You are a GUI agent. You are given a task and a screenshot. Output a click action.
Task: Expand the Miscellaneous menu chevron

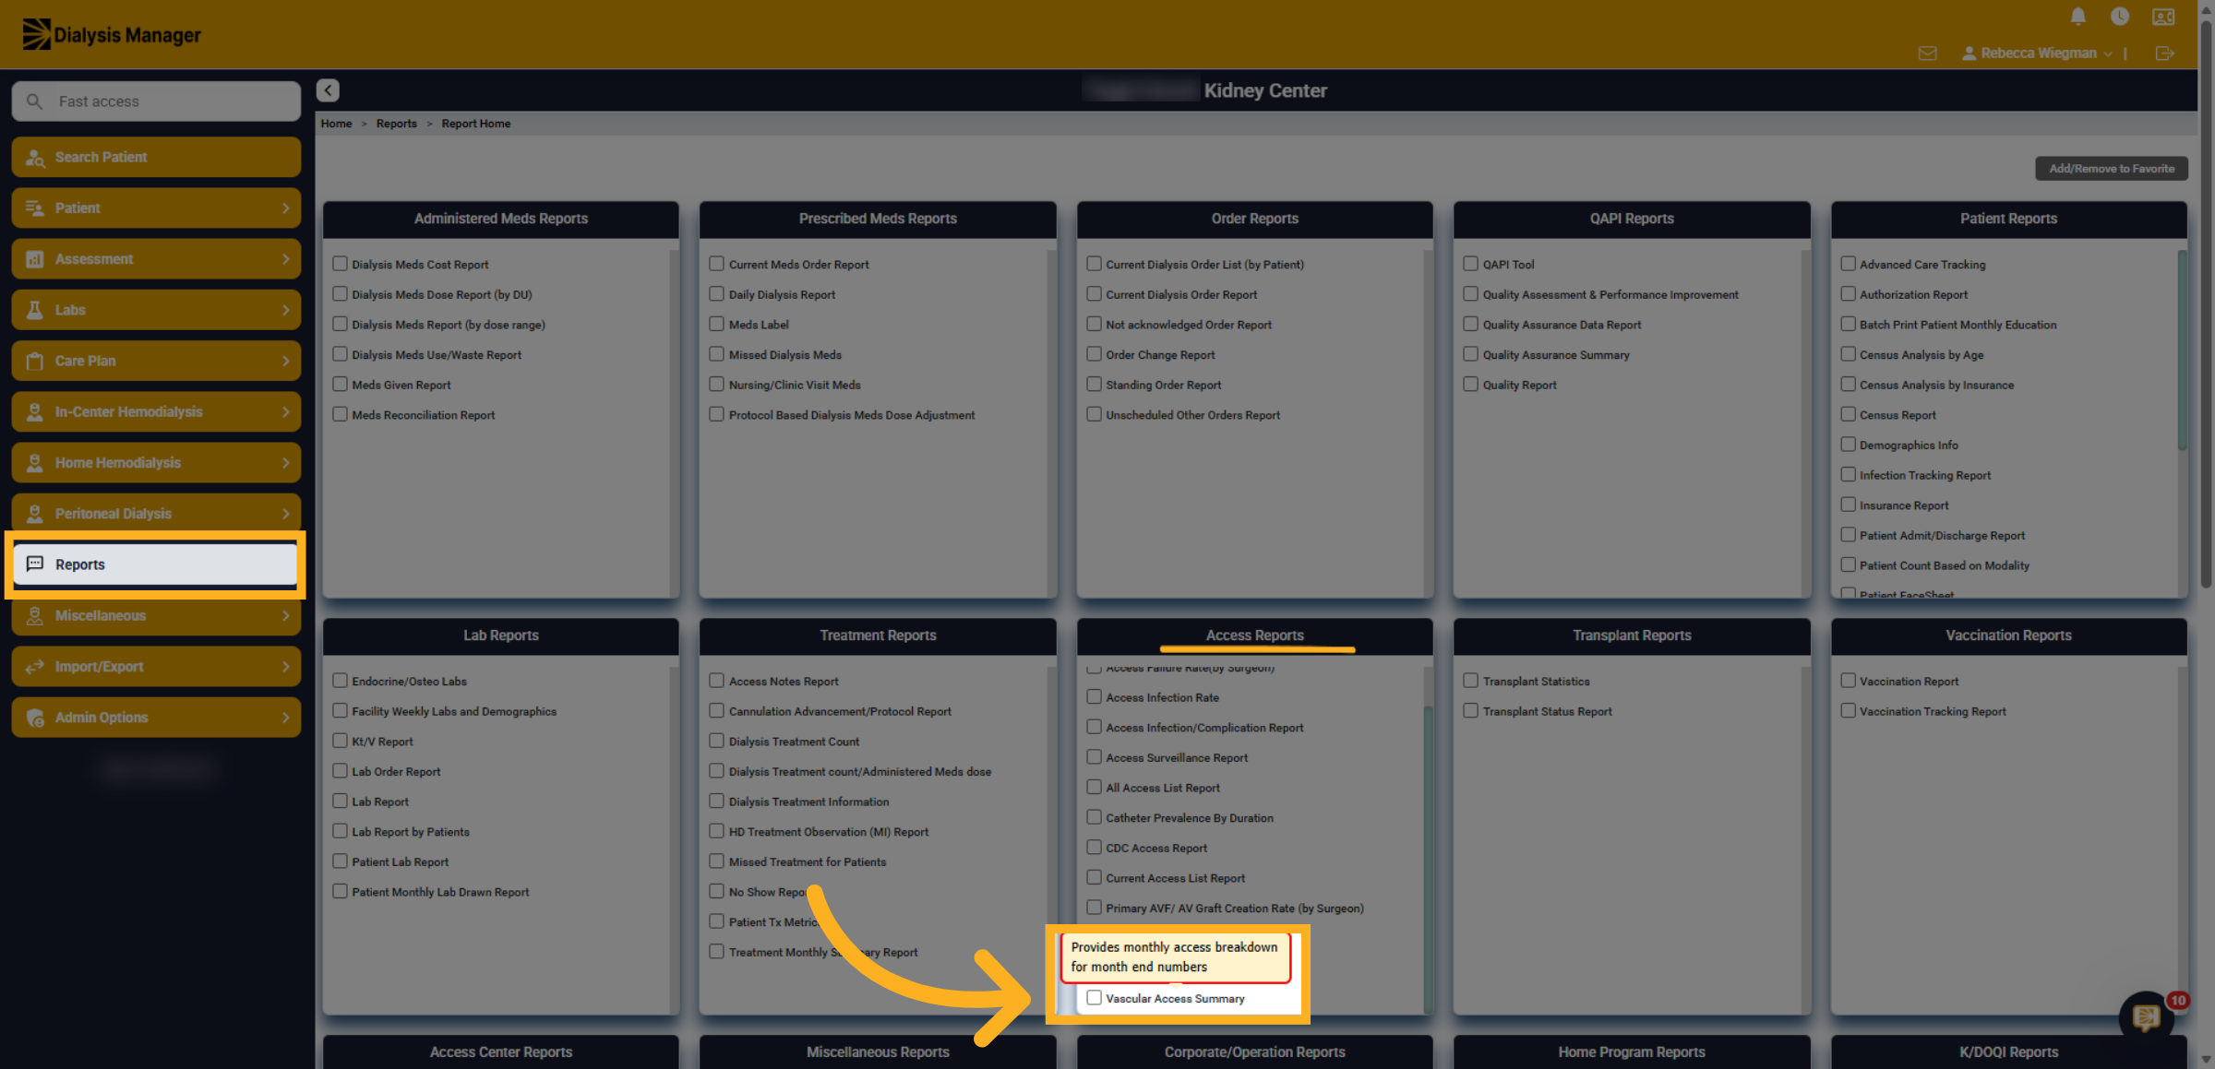tap(285, 615)
